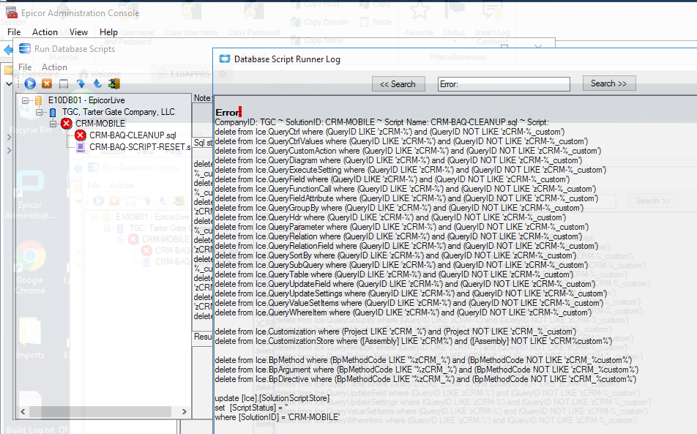Image resolution: width=697 pixels, height=434 pixels.
Task: Click the blue down arrow toolbar icon
Action: tap(81, 83)
